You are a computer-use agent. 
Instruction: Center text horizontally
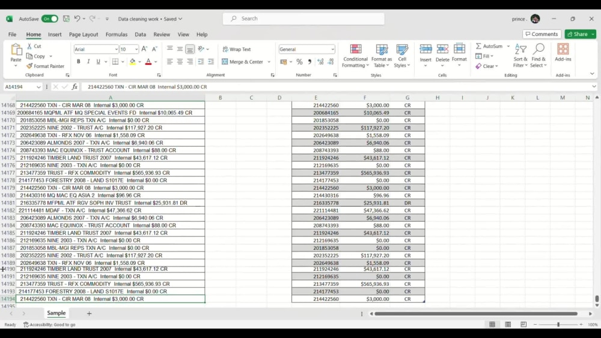(x=180, y=62)
